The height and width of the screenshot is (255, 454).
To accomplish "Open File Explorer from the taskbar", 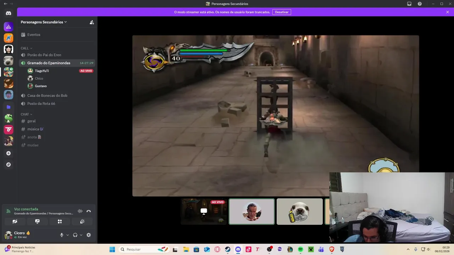I will tap(186, 249).
